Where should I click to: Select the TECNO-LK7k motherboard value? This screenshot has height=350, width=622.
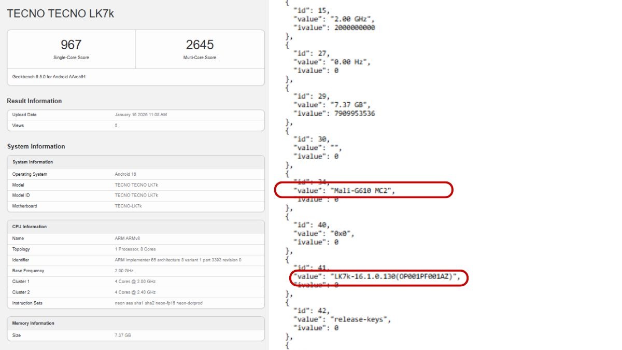coord(128,206)
